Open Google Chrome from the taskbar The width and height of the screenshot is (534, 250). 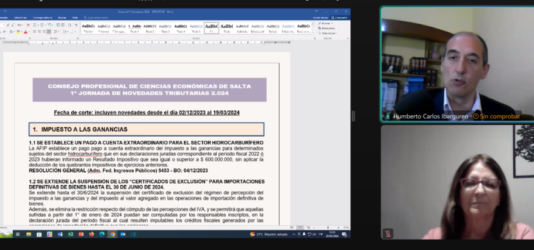[112, 234]
